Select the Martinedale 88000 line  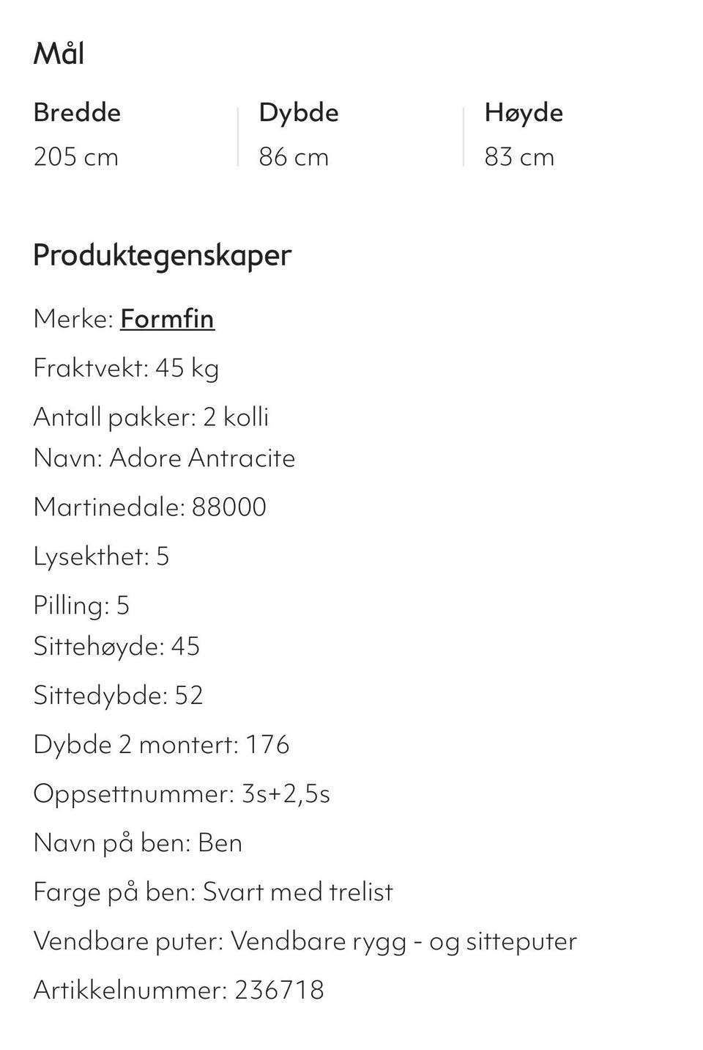149,507
